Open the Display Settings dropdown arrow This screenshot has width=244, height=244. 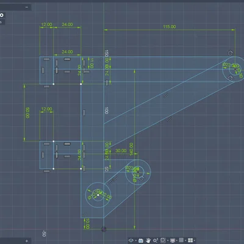(177, 240)
